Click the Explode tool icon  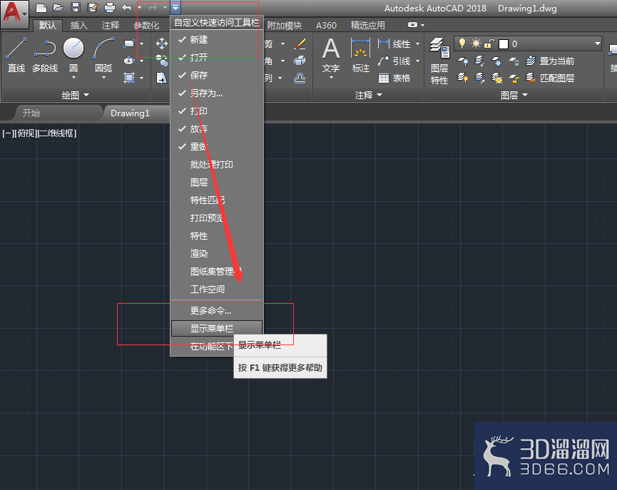(x=300, y=61)
